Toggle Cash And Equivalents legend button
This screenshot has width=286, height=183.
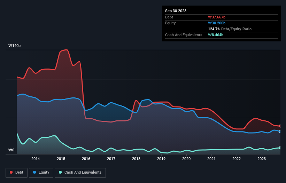pyautogui.click(x=80, y=173)
